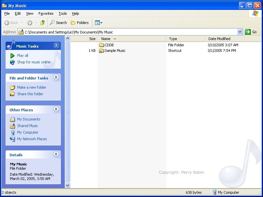Open the Forward history dropdown arrow
The width and height of the screenshot is (263, 197).
click(x=36, y=23)
